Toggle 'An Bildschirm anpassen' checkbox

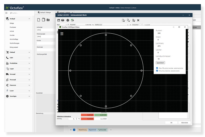pyautogui.click(x=157, y=68)
